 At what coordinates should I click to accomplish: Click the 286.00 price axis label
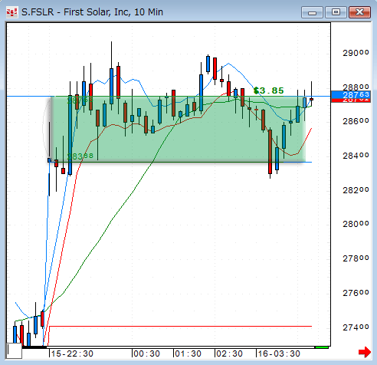coord(356,121)
